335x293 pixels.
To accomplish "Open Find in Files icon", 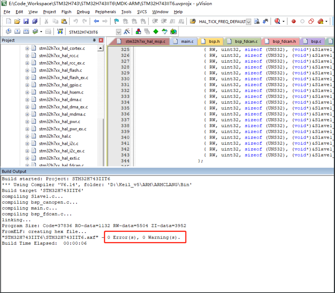I will click(193, 21).
